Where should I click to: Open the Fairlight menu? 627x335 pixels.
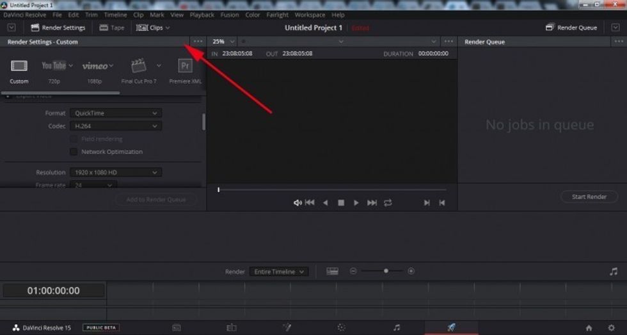click(x=277, y=15)
